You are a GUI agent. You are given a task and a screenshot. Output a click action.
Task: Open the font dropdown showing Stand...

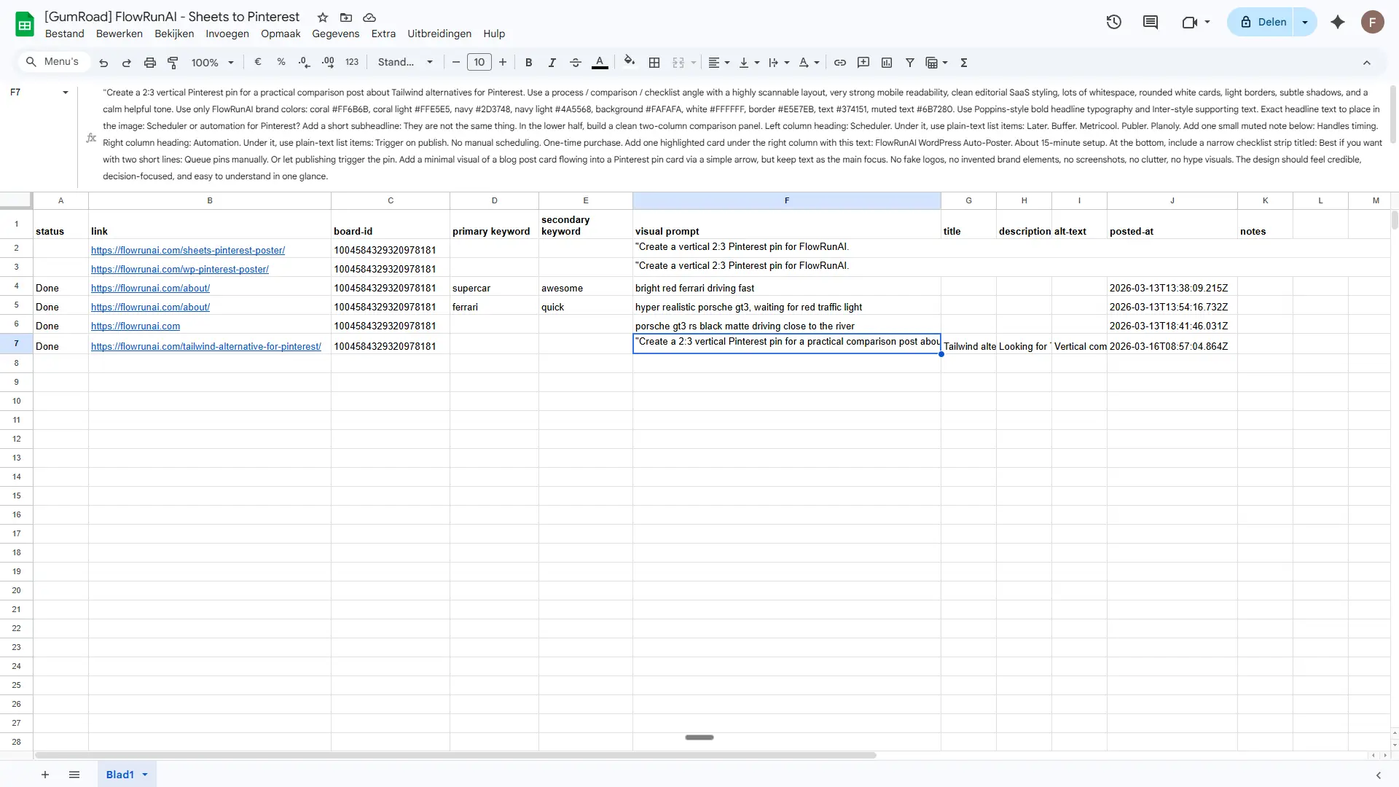pyautogui.click(x=405, y=62)
